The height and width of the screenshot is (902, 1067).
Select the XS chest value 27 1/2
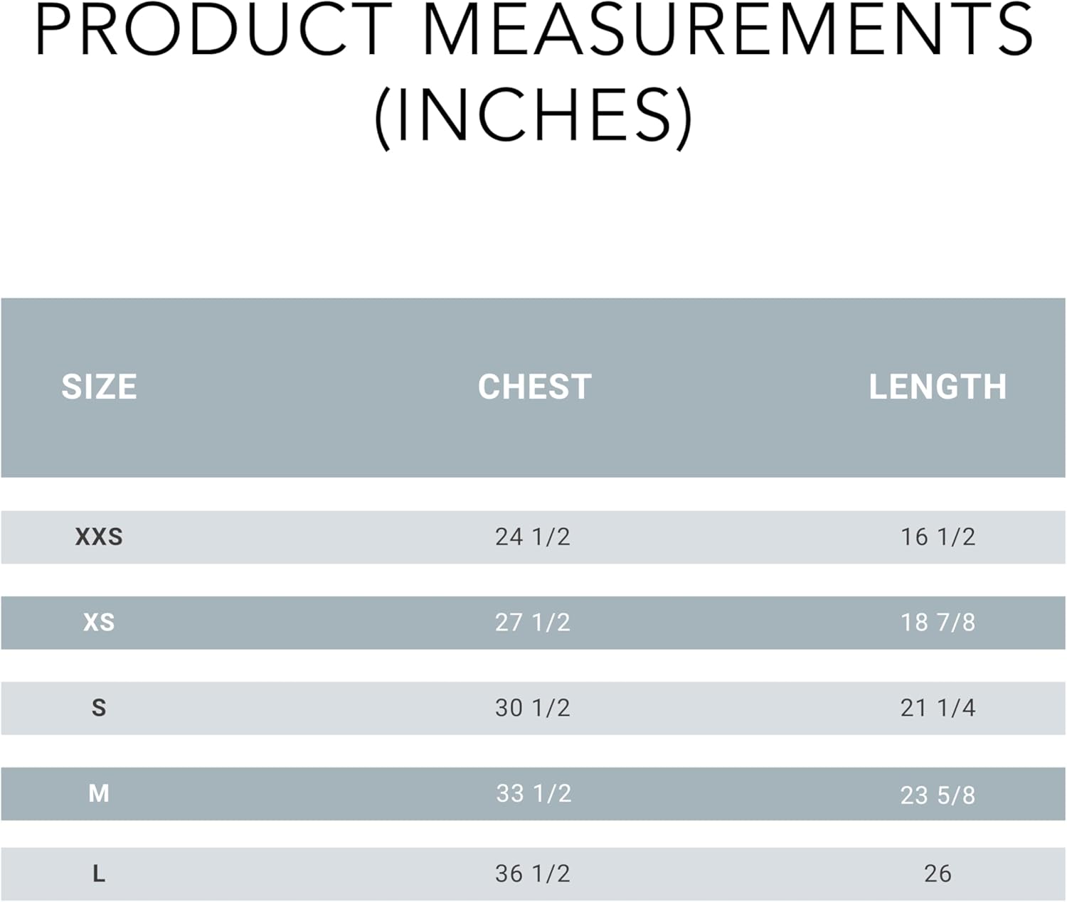coord(533,623)
